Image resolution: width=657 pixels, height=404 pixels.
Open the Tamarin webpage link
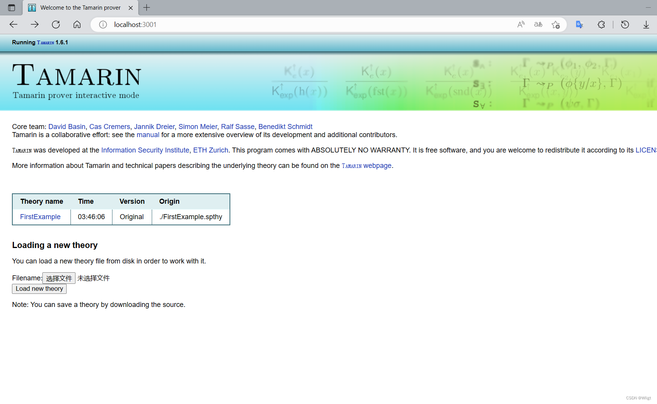pos(367,166)
